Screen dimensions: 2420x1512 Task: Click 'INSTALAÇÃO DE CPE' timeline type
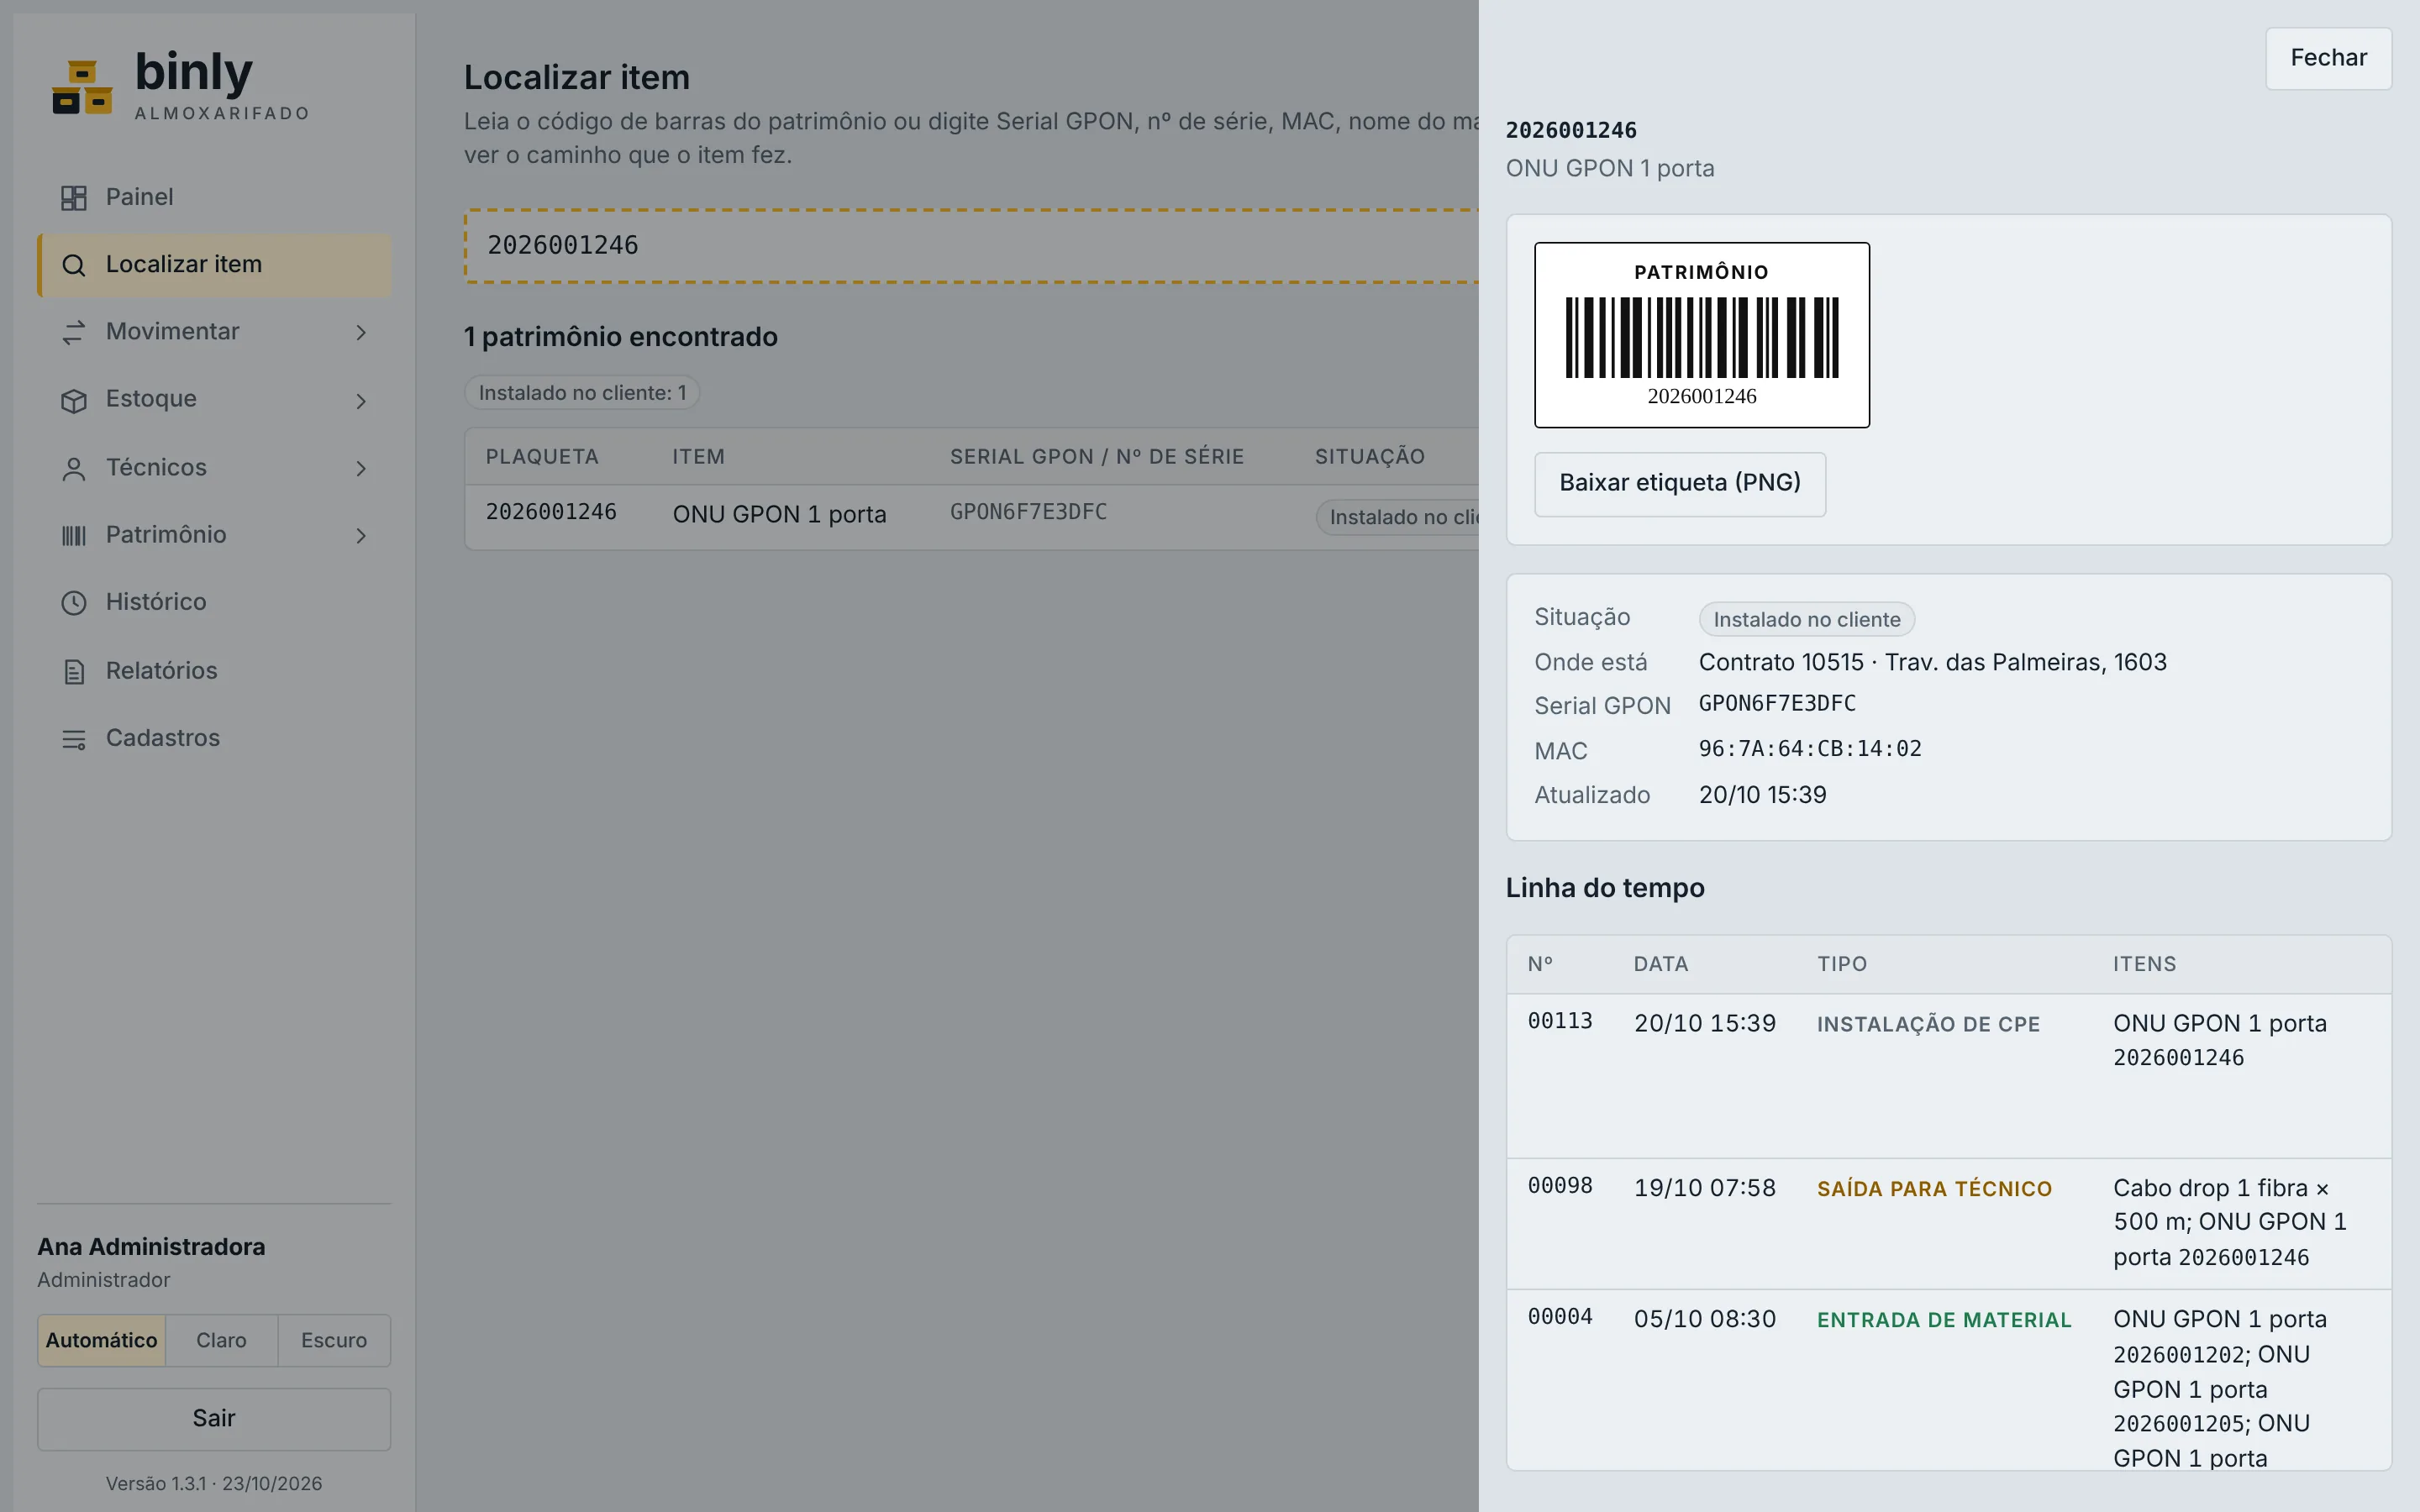pos(1928,1025)
